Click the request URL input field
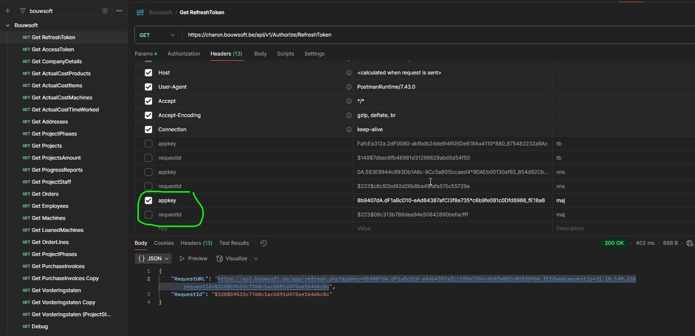The width and height of the screenshot is (695, 336). point(439,35)
